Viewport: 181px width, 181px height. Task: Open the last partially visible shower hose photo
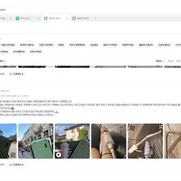[x=172, y=141]
